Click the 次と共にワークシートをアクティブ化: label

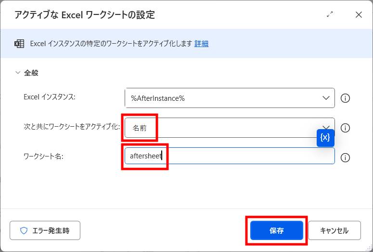(x=72, y=127)
